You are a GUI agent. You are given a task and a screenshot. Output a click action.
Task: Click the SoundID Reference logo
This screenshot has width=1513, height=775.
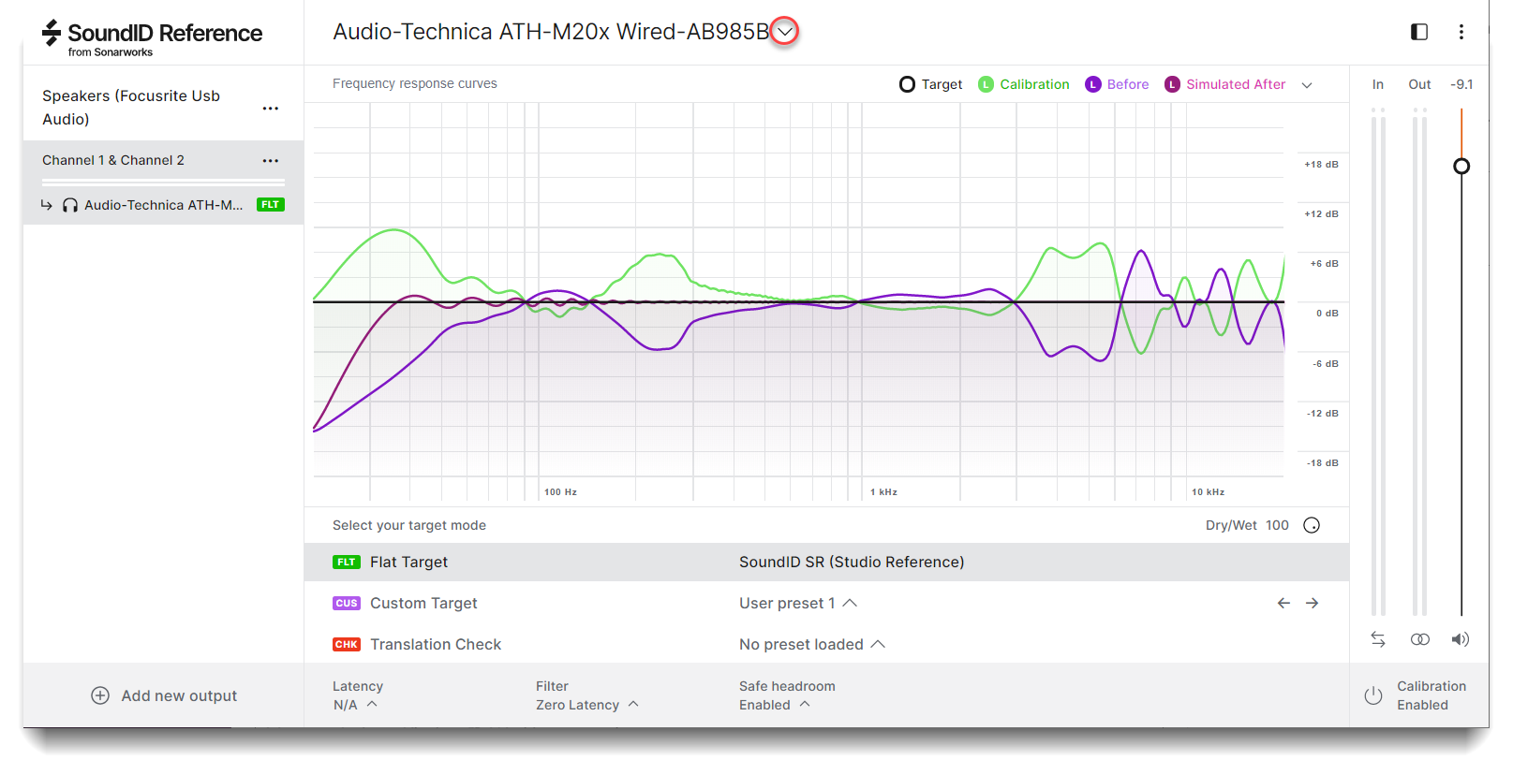click(152, 37)
